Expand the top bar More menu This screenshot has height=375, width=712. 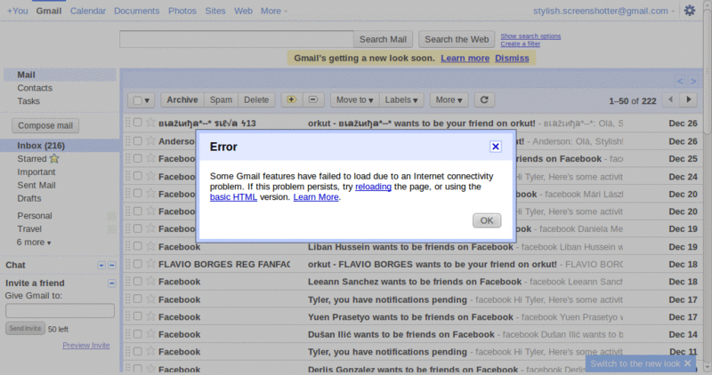(274, 11)
